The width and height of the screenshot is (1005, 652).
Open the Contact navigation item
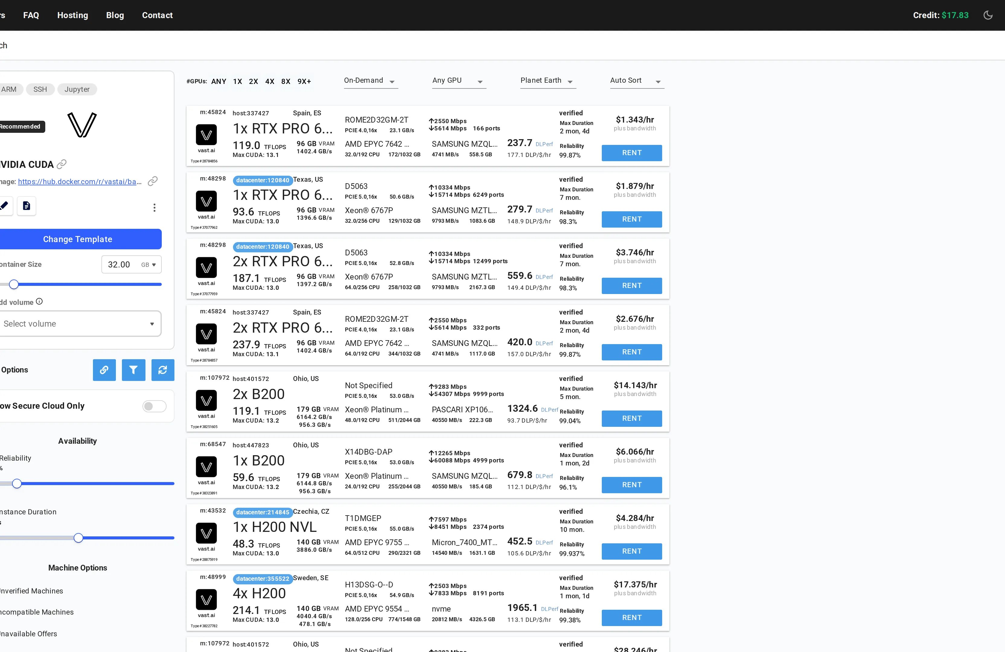coord(158,15)
